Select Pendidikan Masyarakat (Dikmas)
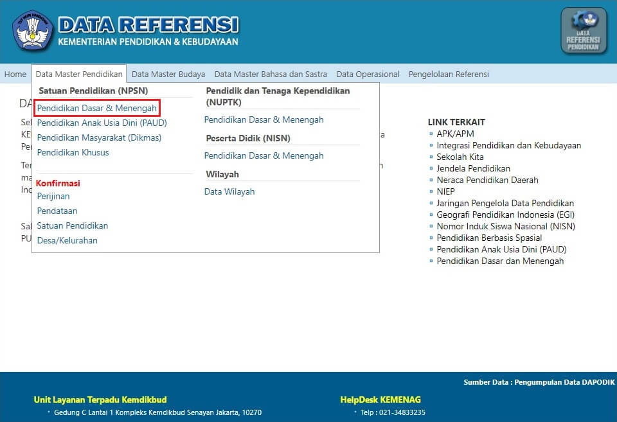Viewport: 617px width, 422px height. tap(98, 137)
